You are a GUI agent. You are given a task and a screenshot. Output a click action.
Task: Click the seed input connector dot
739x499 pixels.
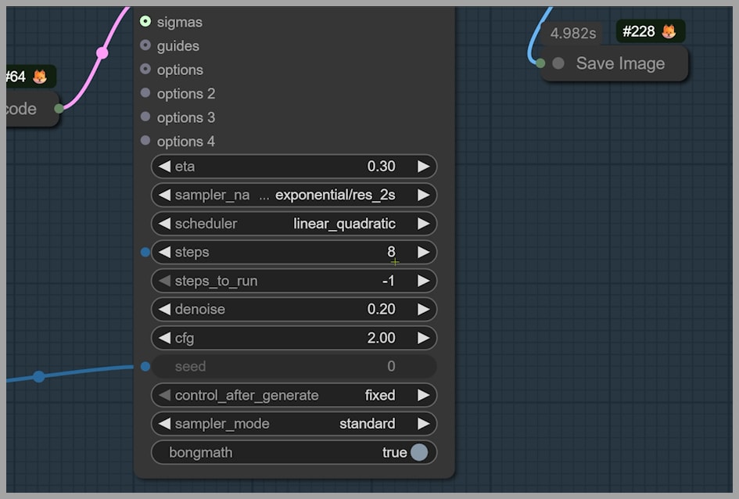145,366
